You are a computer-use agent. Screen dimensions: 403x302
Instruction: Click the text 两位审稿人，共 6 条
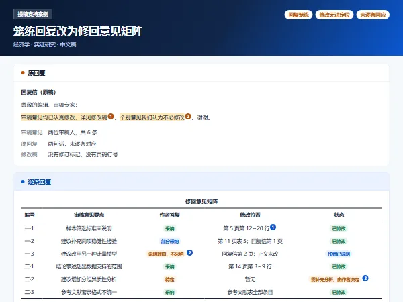73,132
